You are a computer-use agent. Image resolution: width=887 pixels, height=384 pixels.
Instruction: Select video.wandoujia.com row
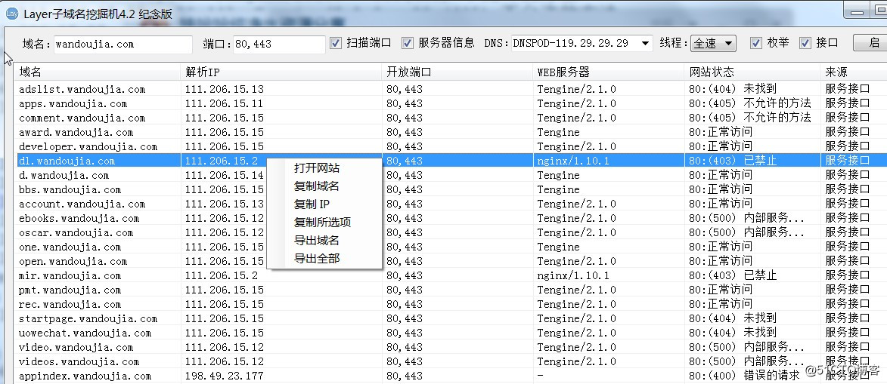pyautogui.click(x=451, y=348)
